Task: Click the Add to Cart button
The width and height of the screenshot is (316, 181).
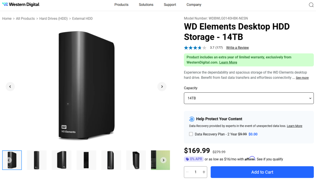Action: 262,172
